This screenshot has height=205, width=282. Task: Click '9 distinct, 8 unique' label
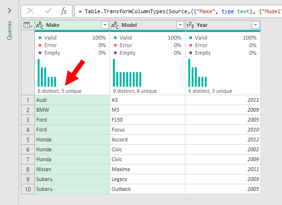[x=135, y=91]
